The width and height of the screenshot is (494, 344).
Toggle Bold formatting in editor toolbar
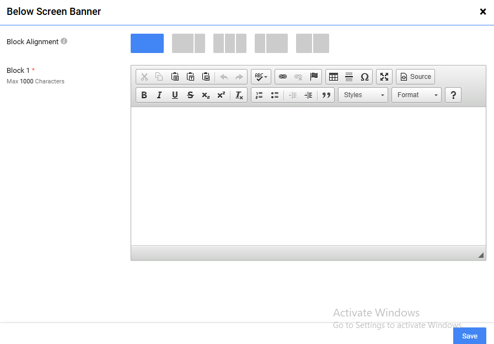click(144, 95)
